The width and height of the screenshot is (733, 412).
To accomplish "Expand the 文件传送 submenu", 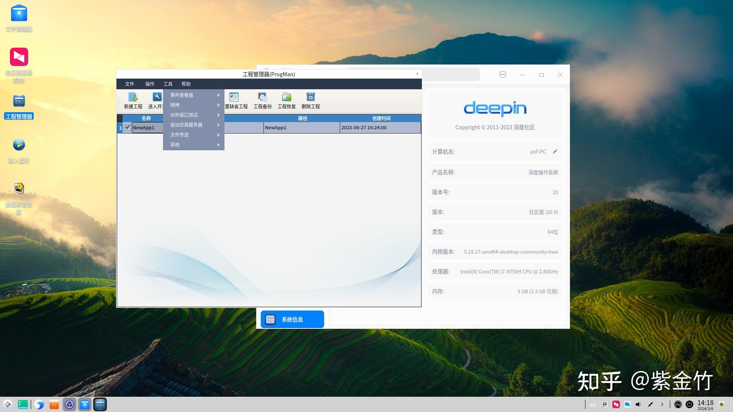I will coord(194,135).
